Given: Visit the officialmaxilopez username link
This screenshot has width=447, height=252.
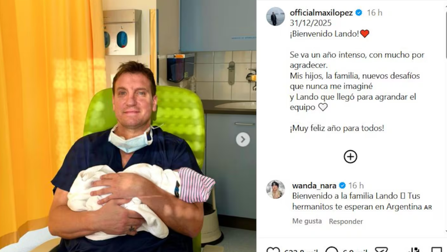Looking at the screenshot, I should point(321,13).
